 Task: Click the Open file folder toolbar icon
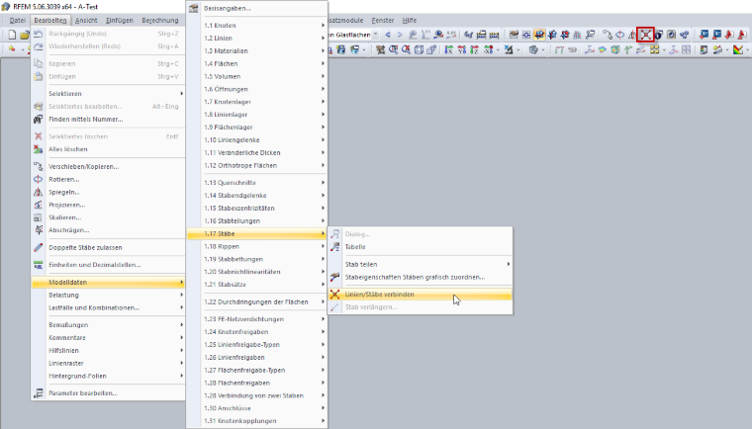click(x=25, y=35)
